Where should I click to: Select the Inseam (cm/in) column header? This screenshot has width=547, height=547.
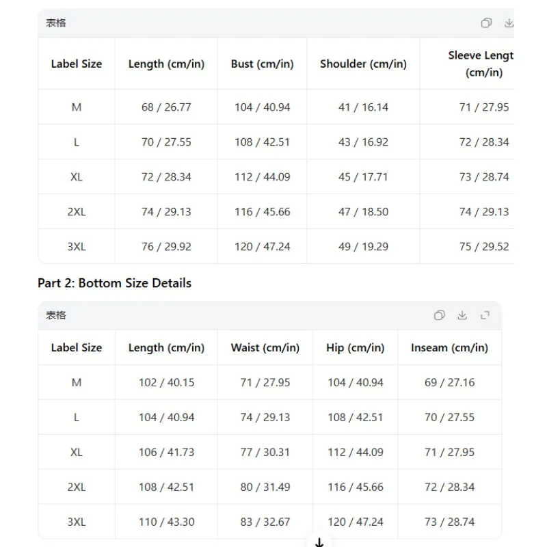click(x=449, y=348)
